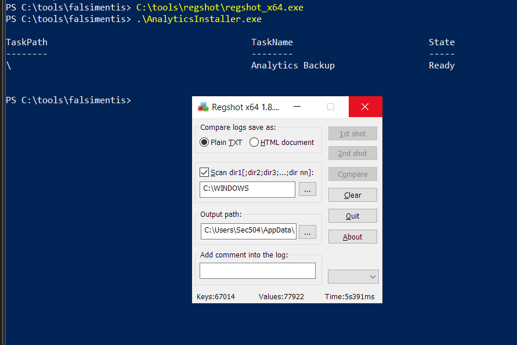Screen dimensions: 517x345
Task: Click the Ready state value in PowerShell
Action: pos(442,66)
